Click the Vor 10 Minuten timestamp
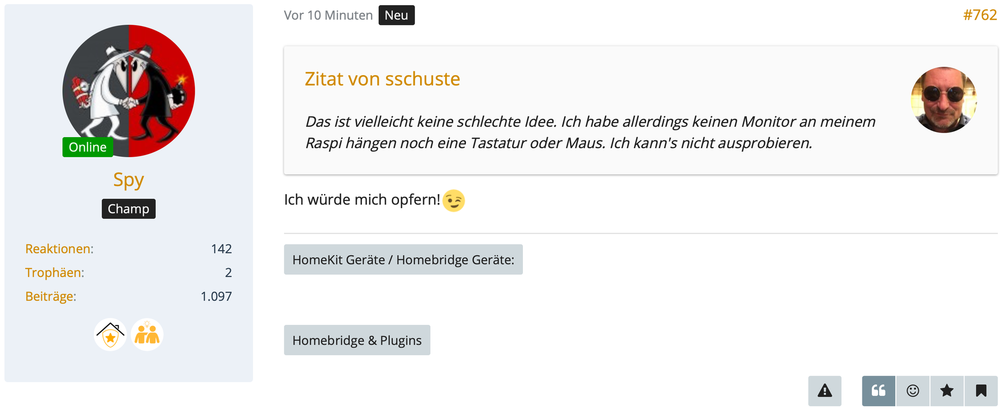 point(328,15)
